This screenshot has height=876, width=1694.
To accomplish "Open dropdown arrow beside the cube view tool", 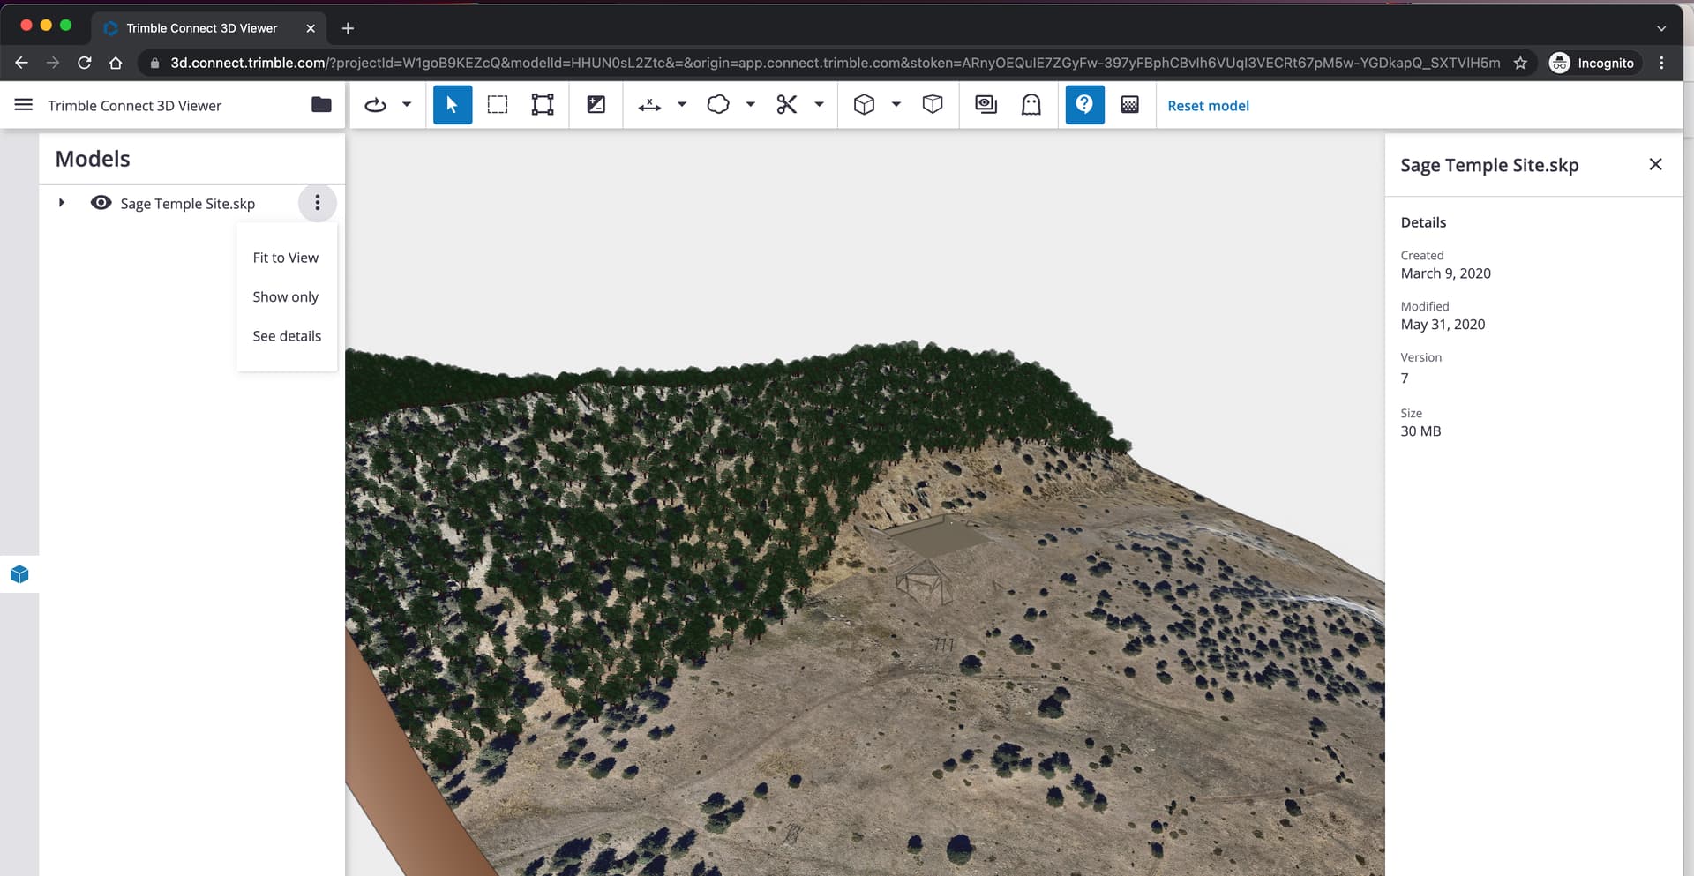I will tap(896, 105).
